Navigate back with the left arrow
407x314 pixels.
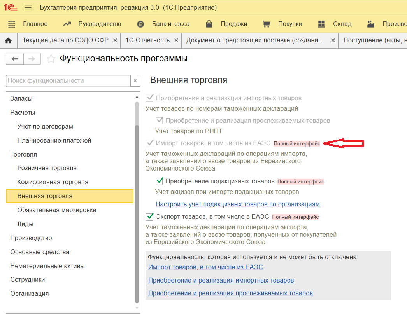(x=15, y=59)
